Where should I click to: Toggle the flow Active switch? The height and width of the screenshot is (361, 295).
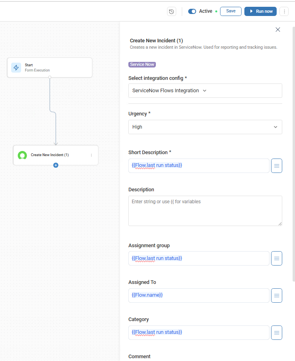(x=192, y=11)
